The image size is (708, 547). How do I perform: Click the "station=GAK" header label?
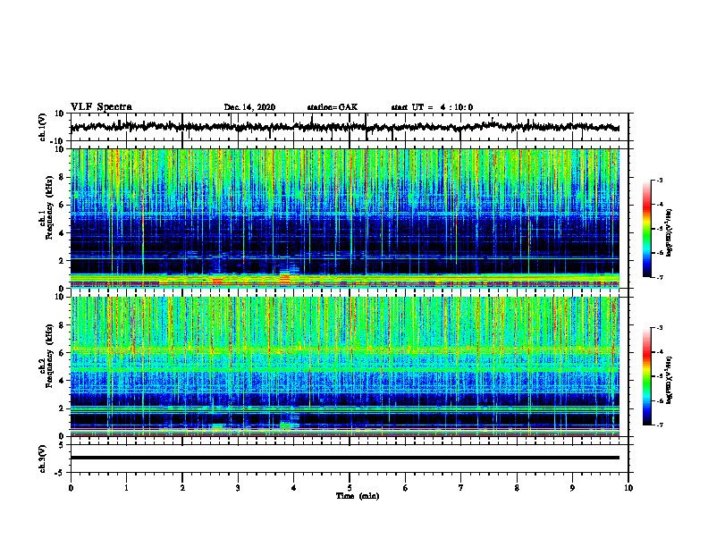point(333,107)
